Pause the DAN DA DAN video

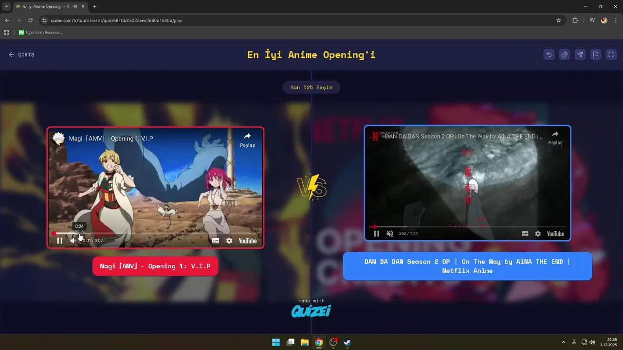376,233
